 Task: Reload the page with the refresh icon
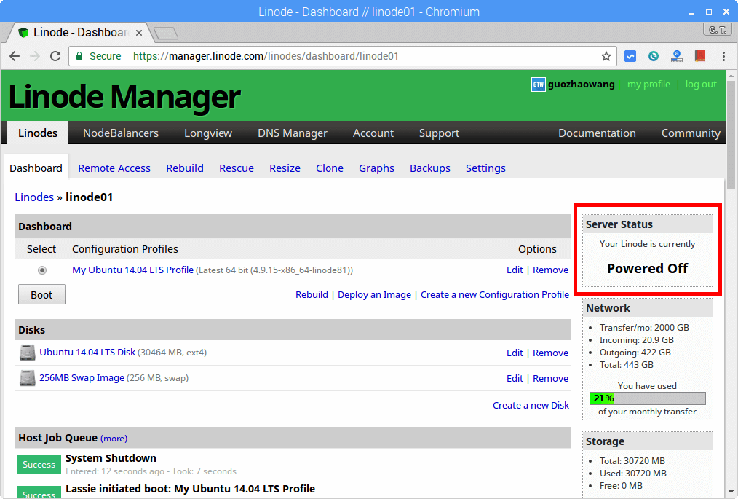coord(55,56)
